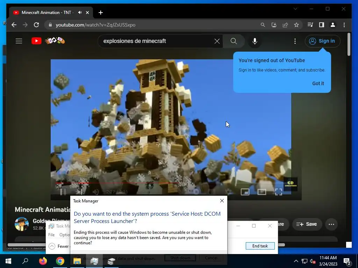This screenshot has width=358, height=268.
Task: Reload the YouTube page
Action: coord(36,25)
